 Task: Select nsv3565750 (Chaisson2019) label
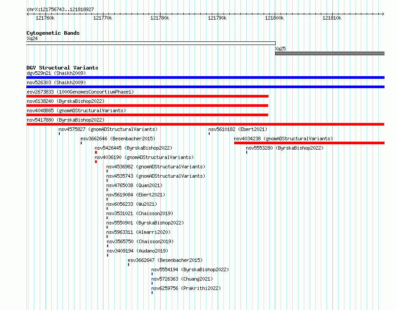pyautogui.click(x=140, y=241)
